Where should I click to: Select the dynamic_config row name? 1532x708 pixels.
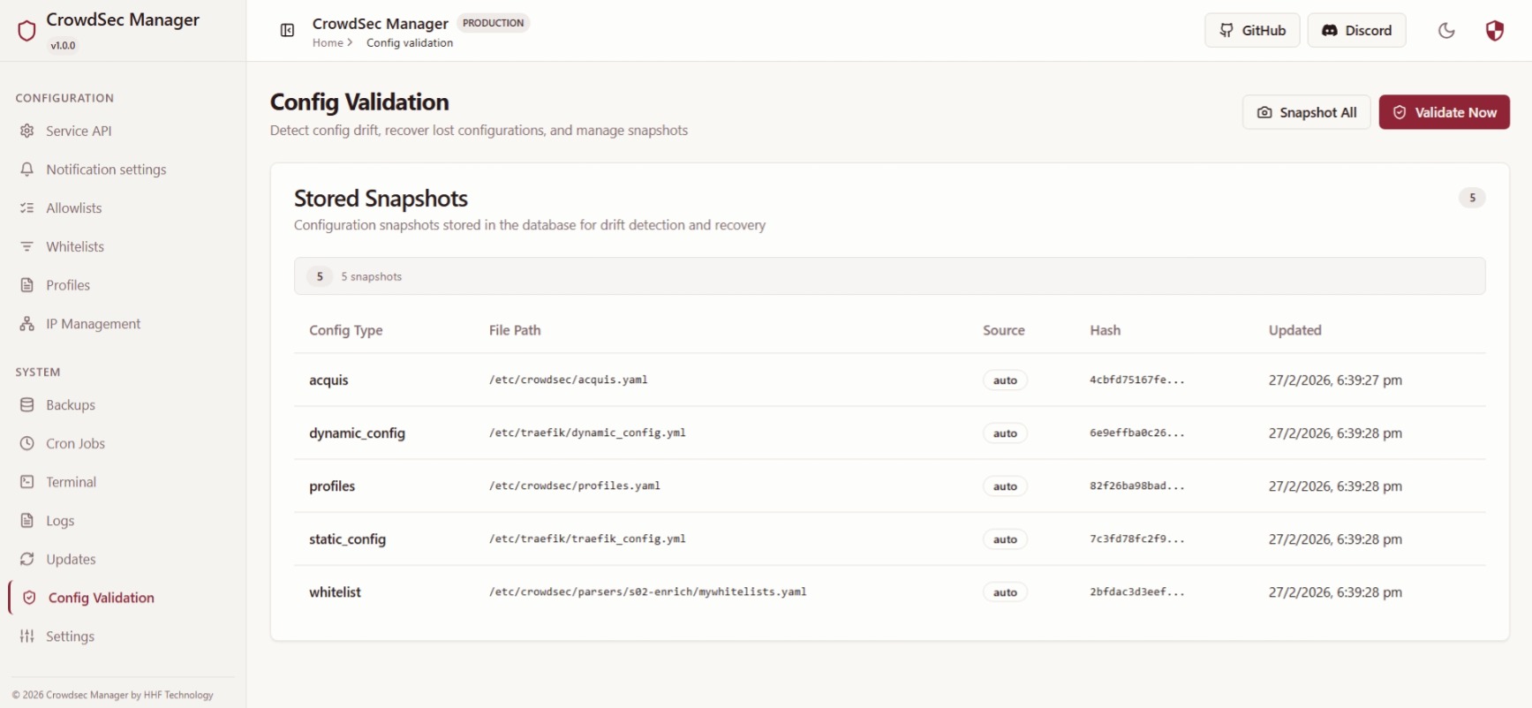point(357,433)
